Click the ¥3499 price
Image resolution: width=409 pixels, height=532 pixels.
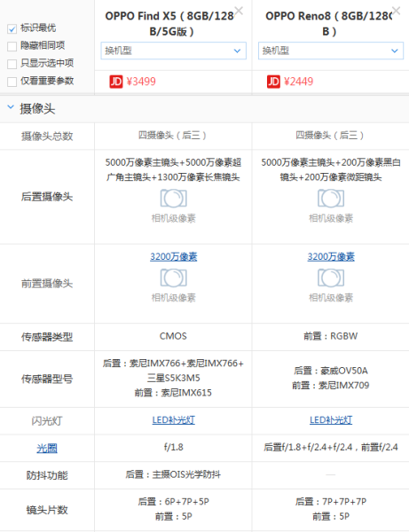pyautogui.click(x=141, y=82)
